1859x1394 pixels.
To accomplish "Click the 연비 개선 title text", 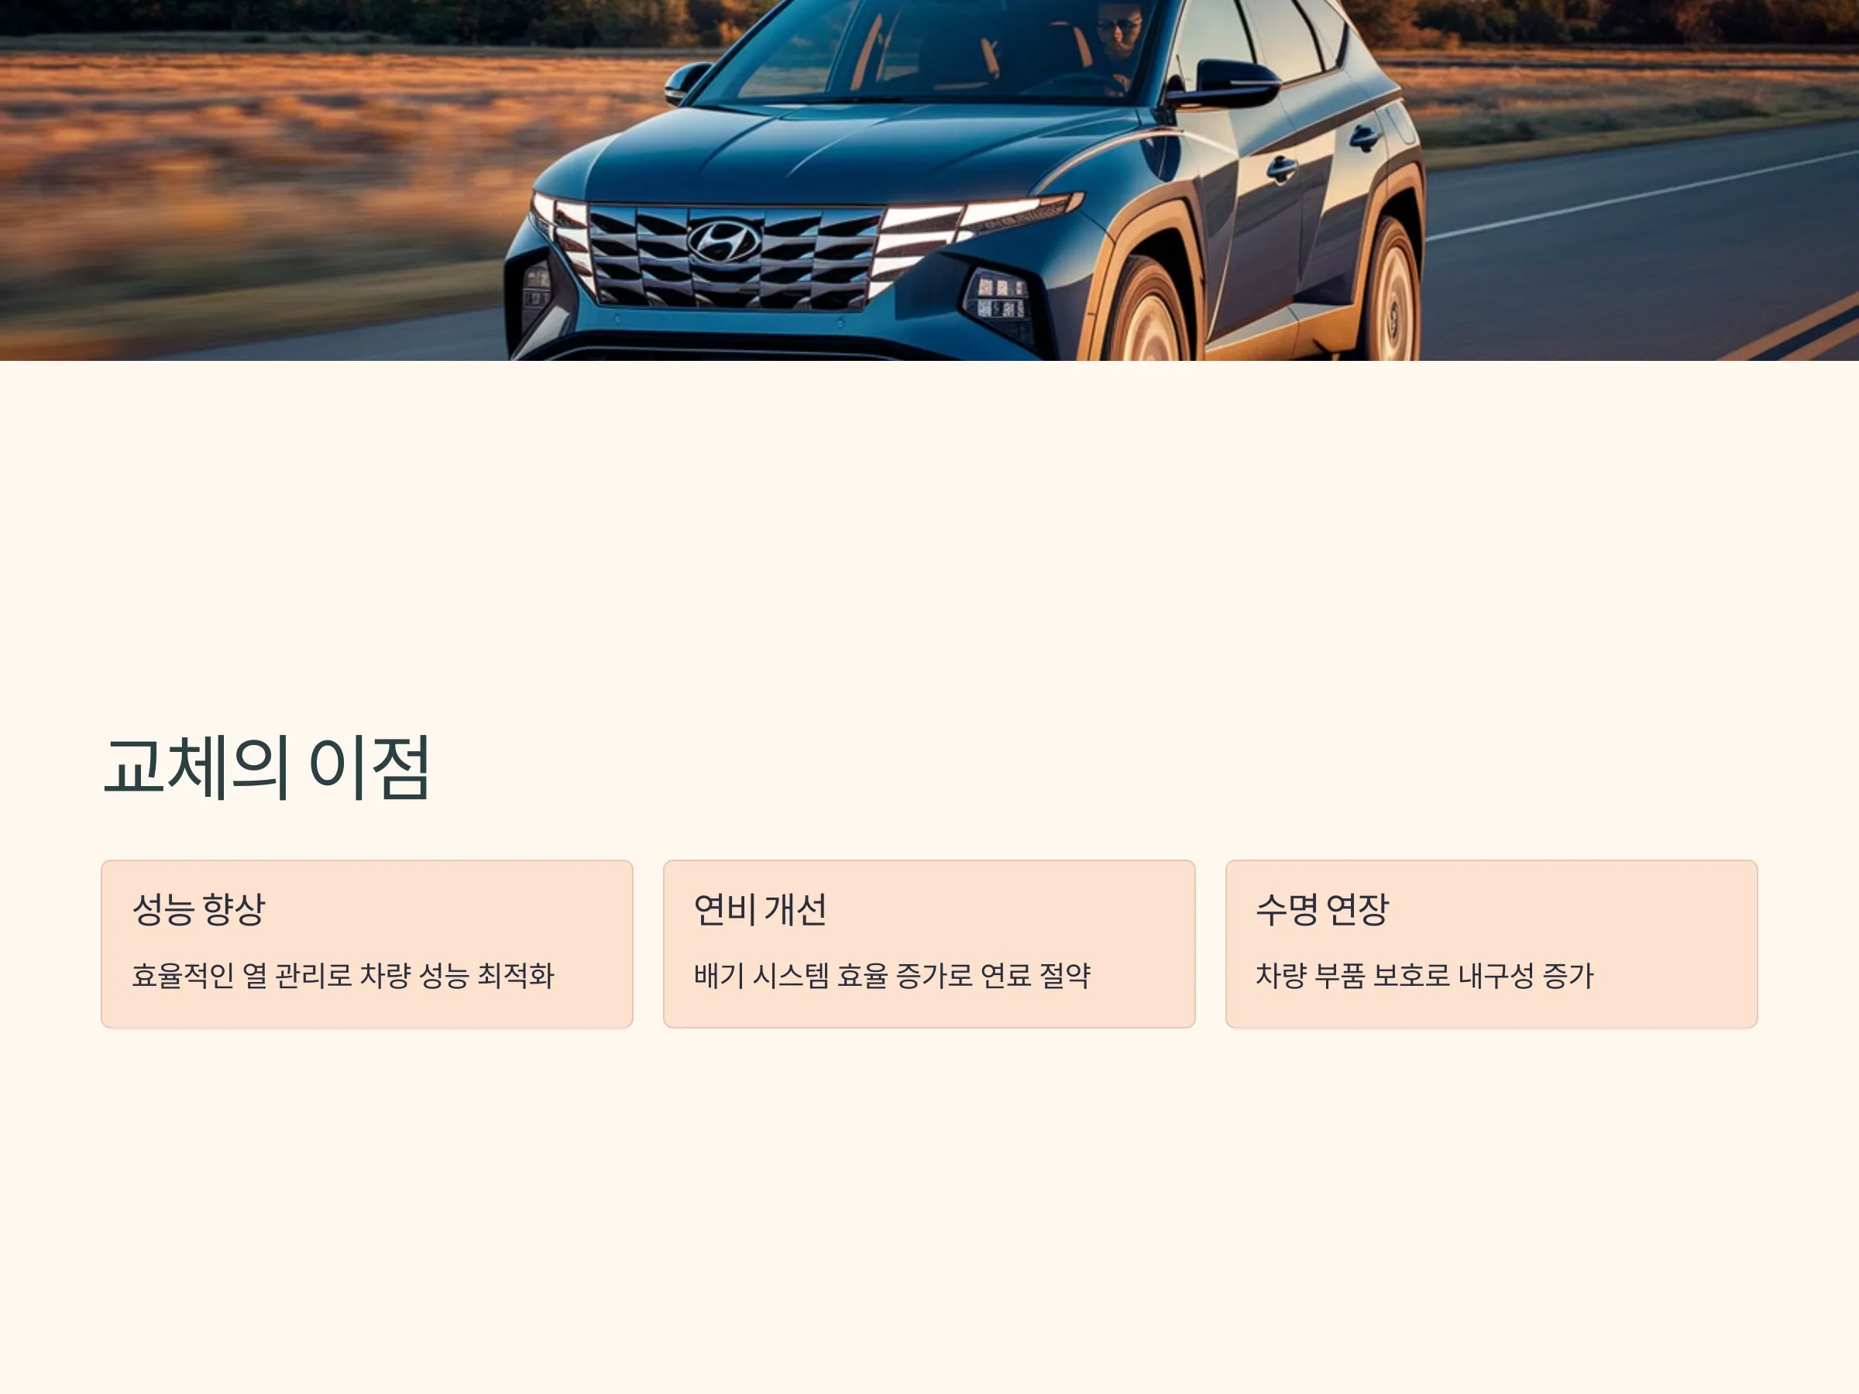I will tap(760, 909).
